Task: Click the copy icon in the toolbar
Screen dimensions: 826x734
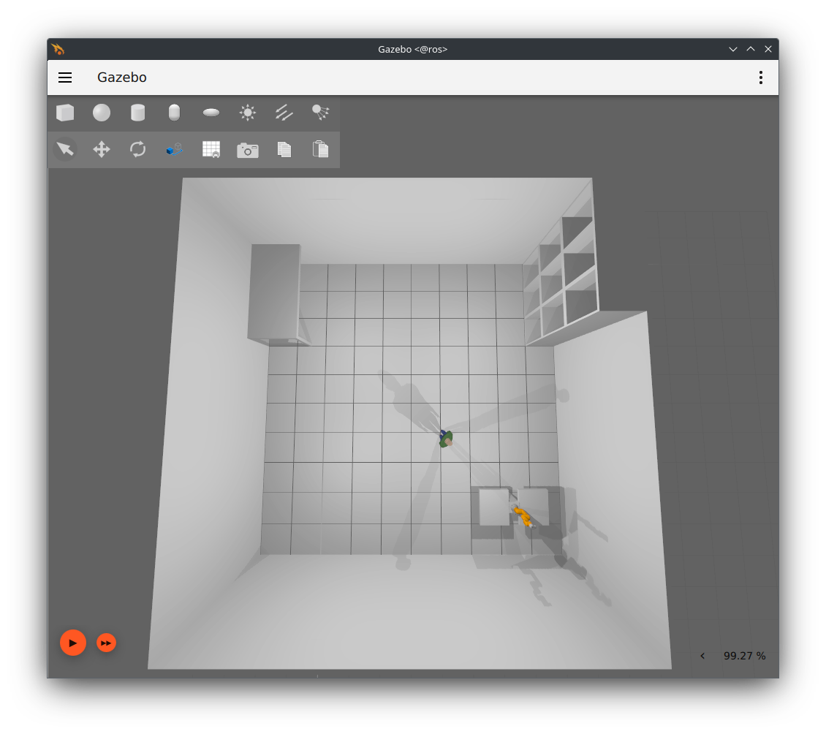Action: click(284, 149)
